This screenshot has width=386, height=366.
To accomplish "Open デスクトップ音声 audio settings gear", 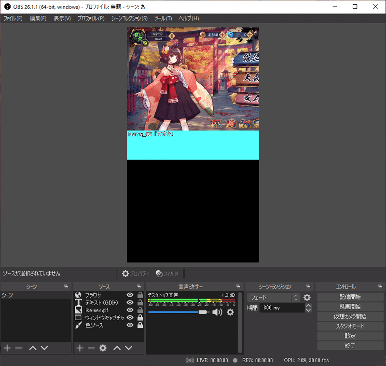I will (230, 312).
